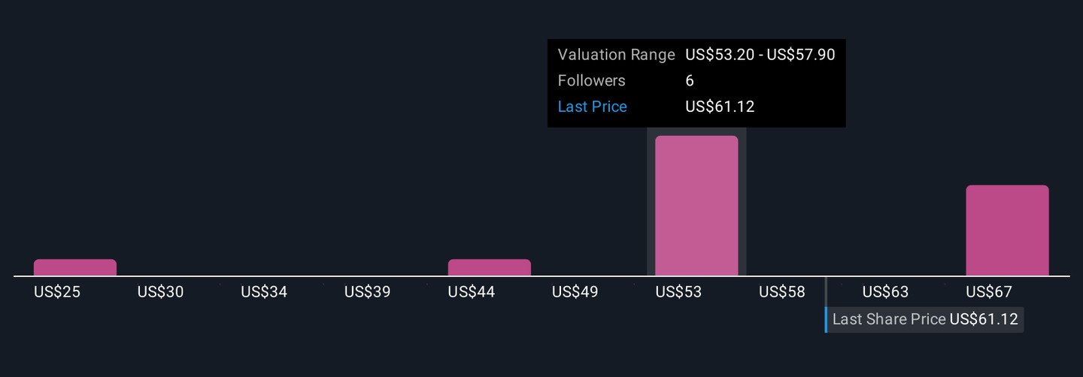Click the Last Price link in tooltip

coord(592,107)
